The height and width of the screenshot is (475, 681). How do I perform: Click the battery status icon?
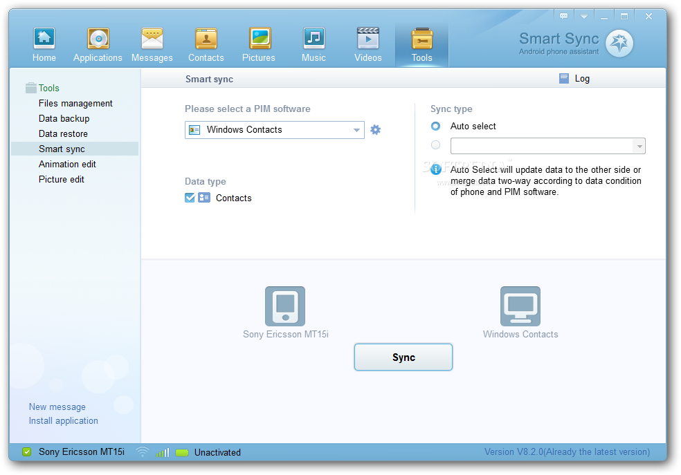[x=182, y=452]
